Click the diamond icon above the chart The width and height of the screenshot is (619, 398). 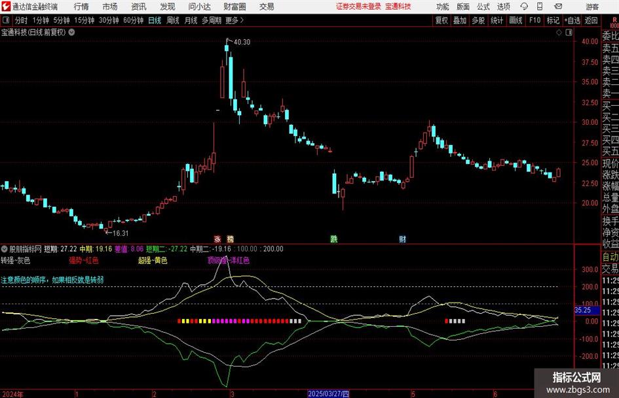pos(559,32)
